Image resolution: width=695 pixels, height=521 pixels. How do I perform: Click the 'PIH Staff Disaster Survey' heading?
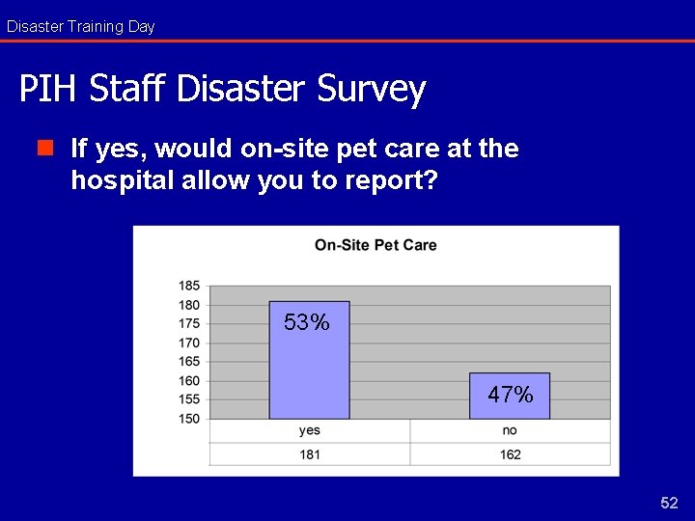click(223, 89)
